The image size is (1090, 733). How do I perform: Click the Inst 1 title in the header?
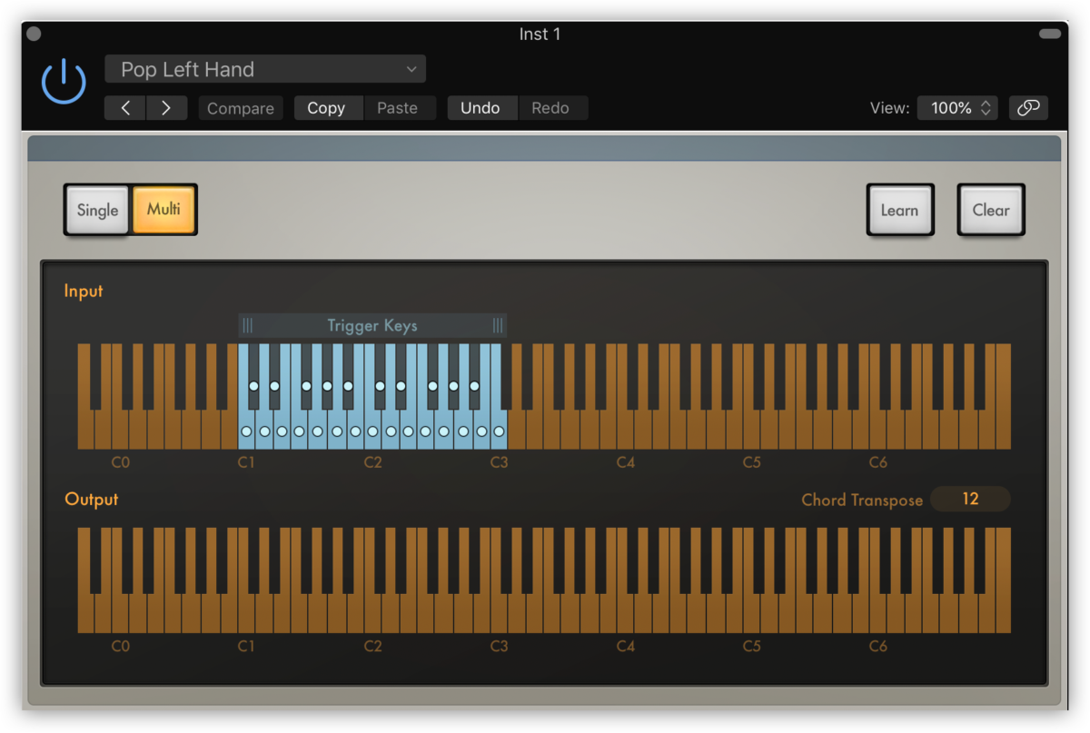(540, 34)
